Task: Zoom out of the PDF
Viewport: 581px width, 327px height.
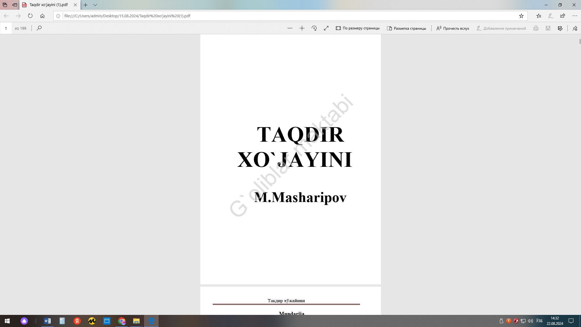Action: (x=290, y=28)
